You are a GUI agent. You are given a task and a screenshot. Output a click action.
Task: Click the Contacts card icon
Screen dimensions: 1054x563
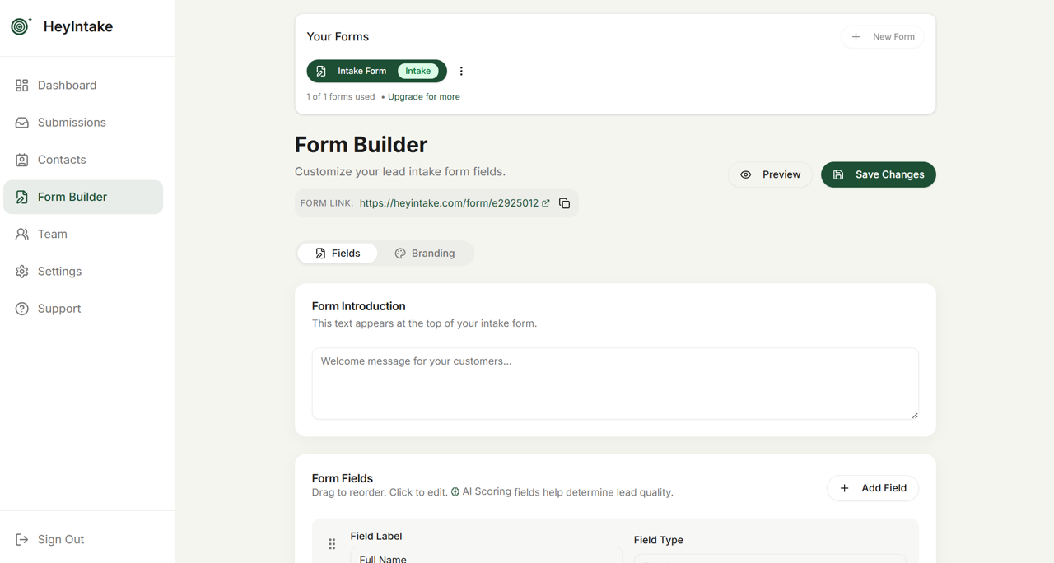[21, 159]
